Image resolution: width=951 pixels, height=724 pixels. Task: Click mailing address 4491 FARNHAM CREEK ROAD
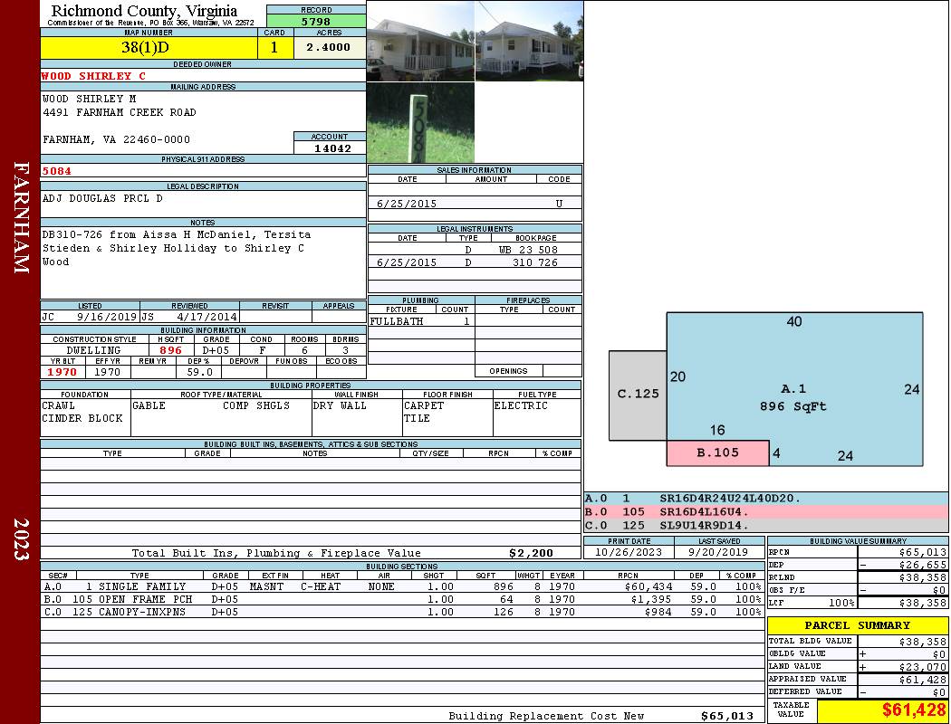(119, 113)
